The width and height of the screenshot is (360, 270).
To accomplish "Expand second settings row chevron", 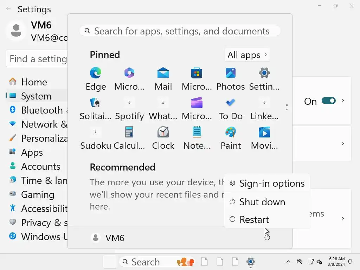I will pyautogui.click(x=343, y=143).
